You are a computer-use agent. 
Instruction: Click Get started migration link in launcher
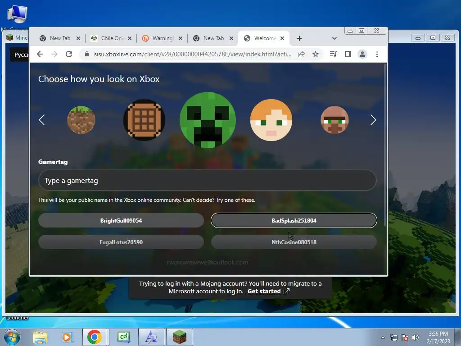(x=264, y=291)
